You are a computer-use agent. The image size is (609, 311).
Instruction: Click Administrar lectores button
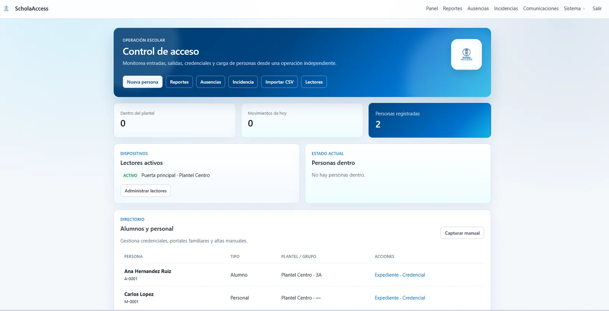pos(145,191)
